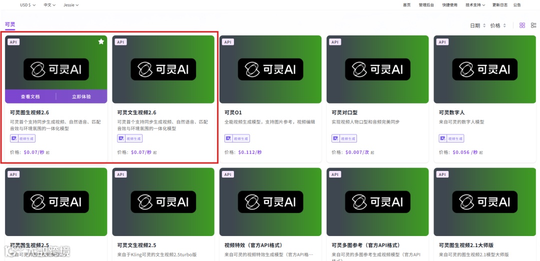Click description 来自可灵的数字人模型
Viewport: 540px width, 261px height.
click(x=461, y=122)
